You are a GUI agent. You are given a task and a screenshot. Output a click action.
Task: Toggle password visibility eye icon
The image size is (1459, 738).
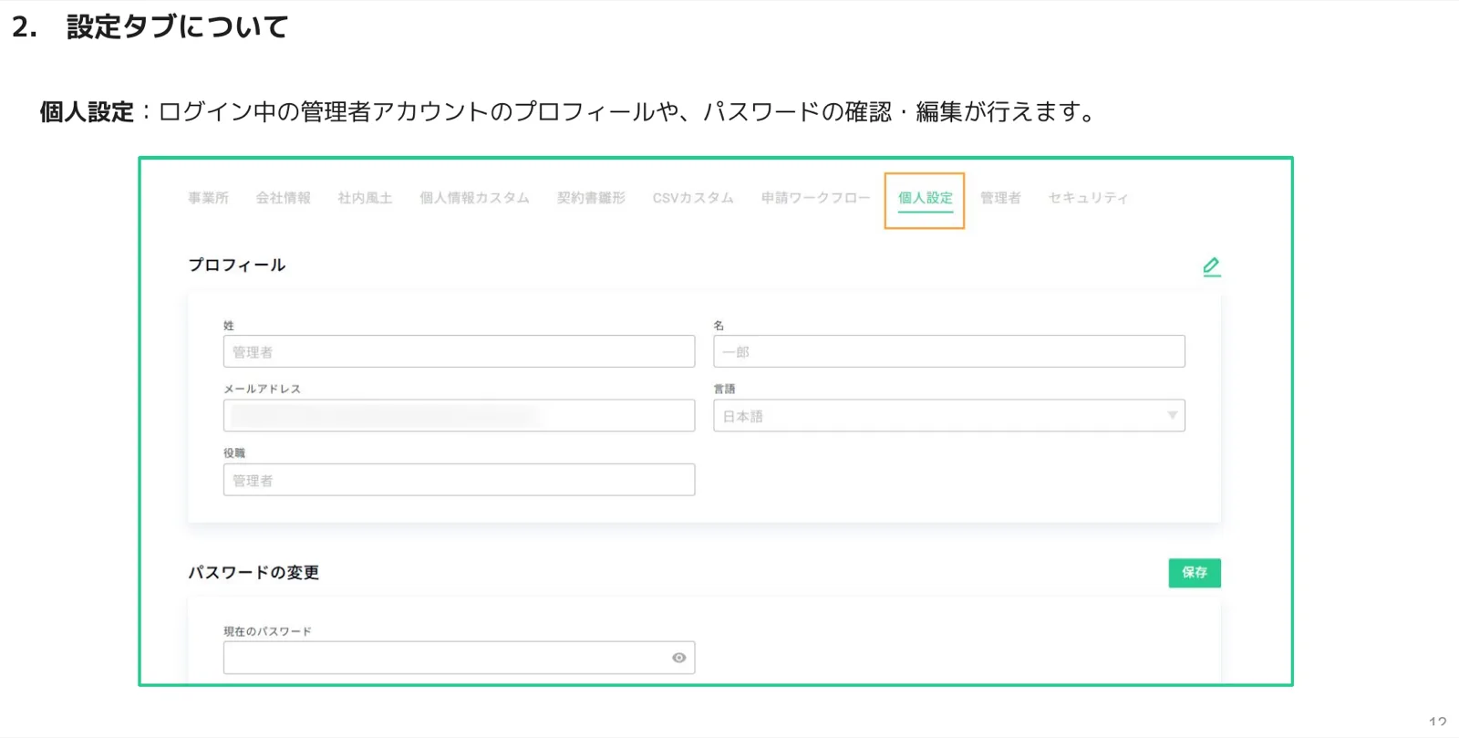pyautogui.click(x=678, y=658)
